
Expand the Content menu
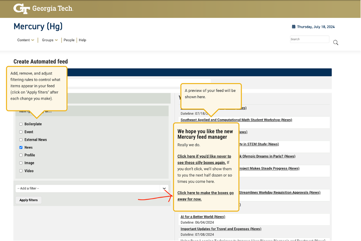(26, 40)
